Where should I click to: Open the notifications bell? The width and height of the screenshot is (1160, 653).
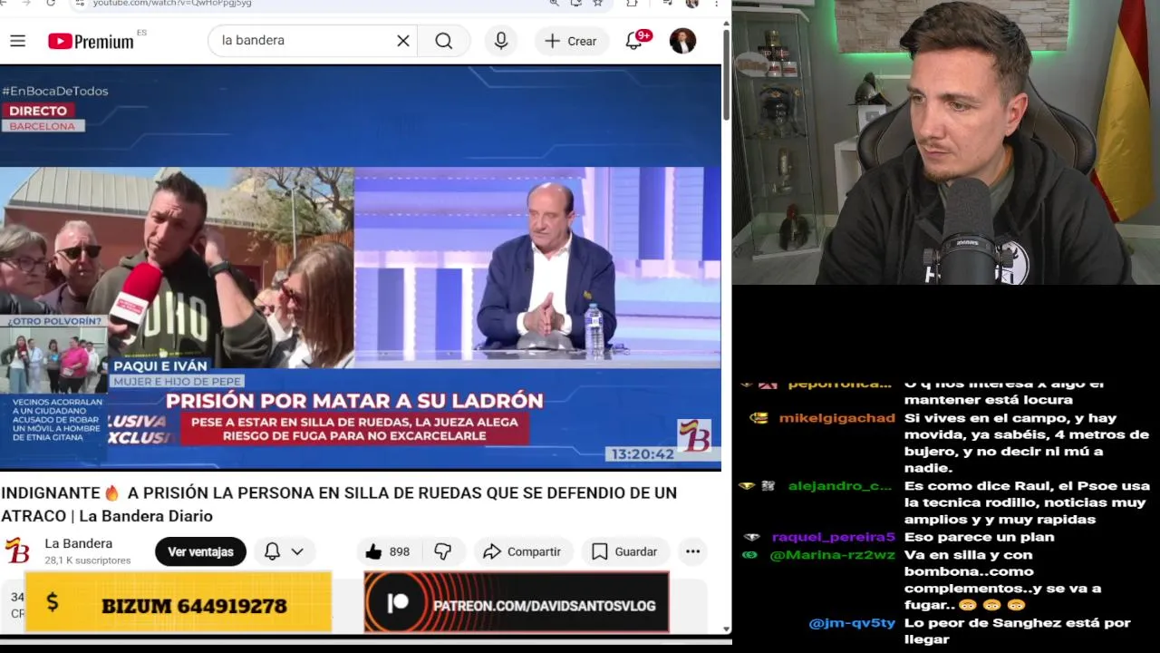pos(634,41)
